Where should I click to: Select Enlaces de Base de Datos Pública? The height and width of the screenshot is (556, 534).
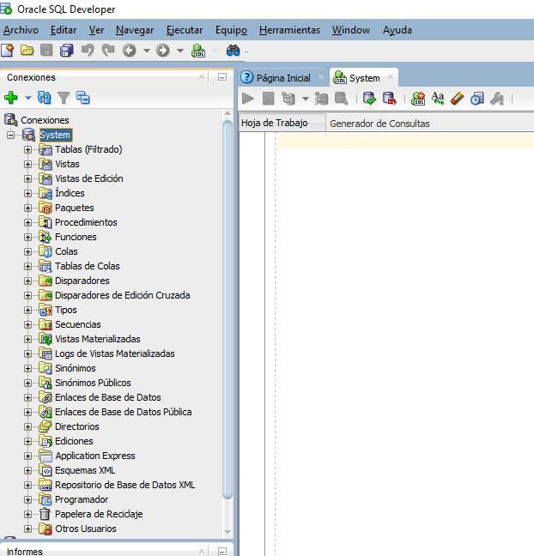(x=124, y=412)
